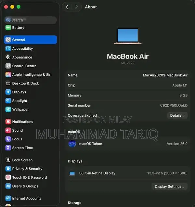Open the Users & Groups icon
195x207 pixels.
point(8,186)
